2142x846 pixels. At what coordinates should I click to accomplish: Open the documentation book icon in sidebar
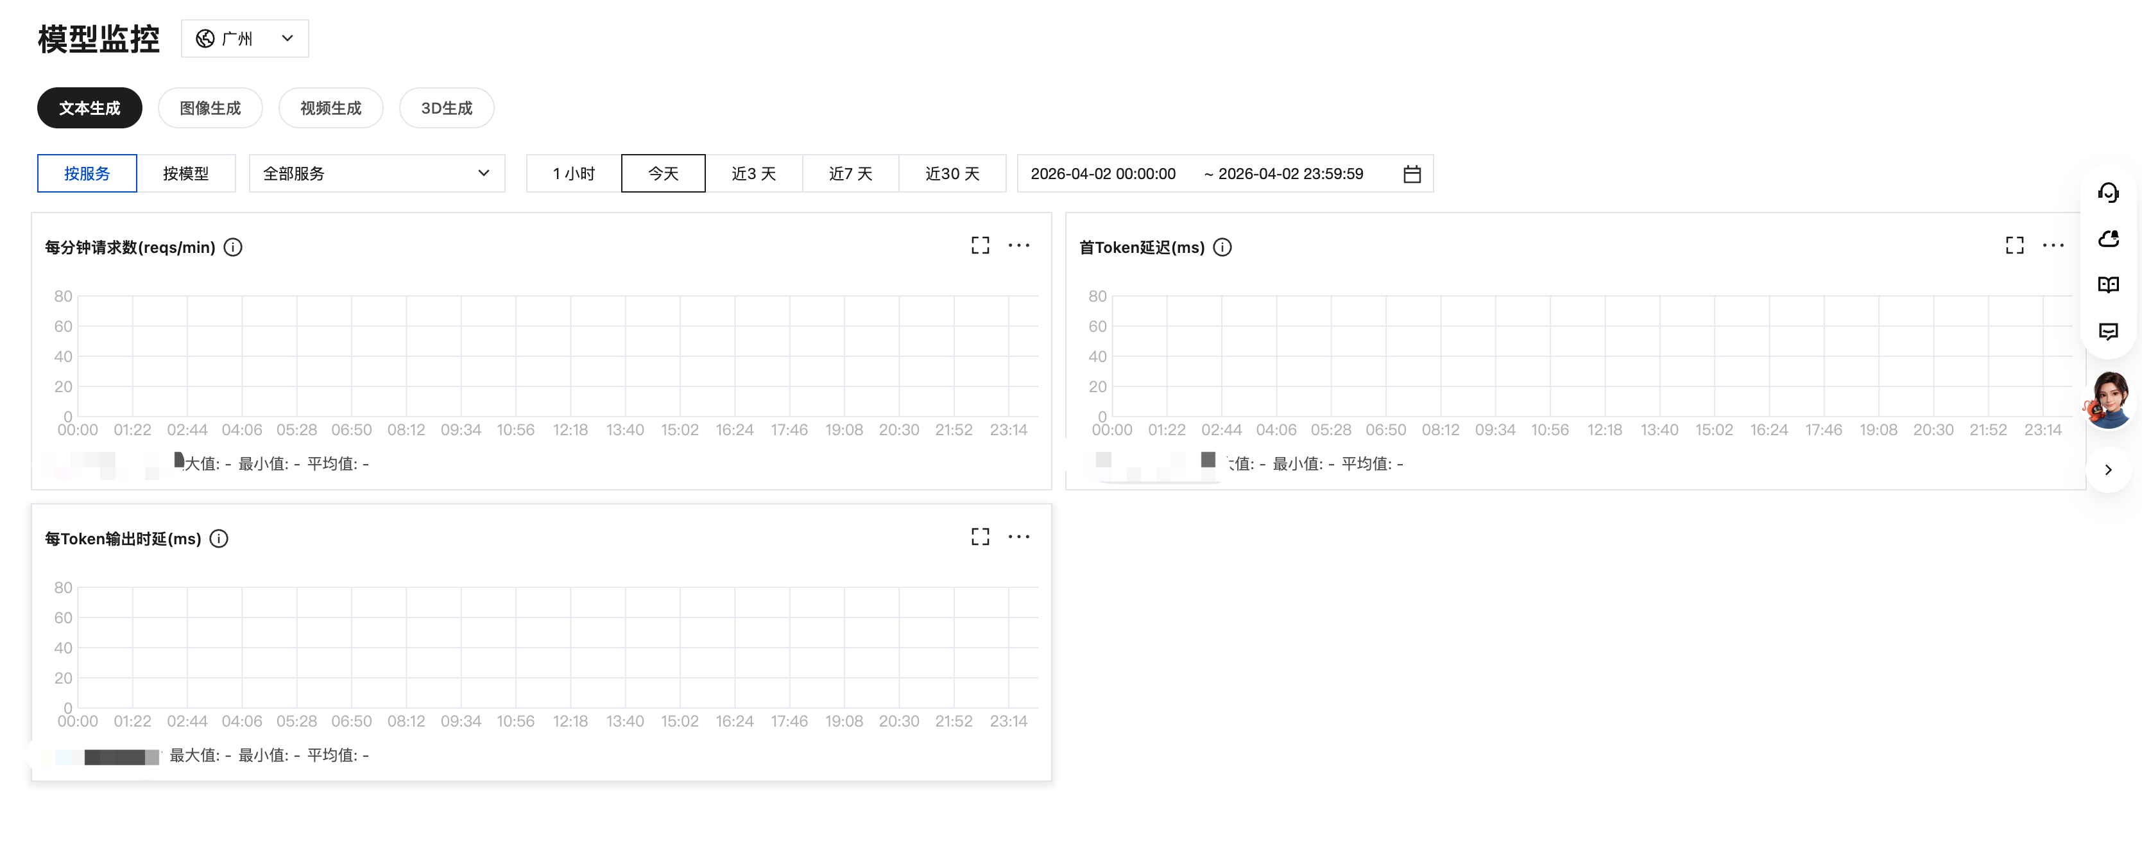(2108, 286)
